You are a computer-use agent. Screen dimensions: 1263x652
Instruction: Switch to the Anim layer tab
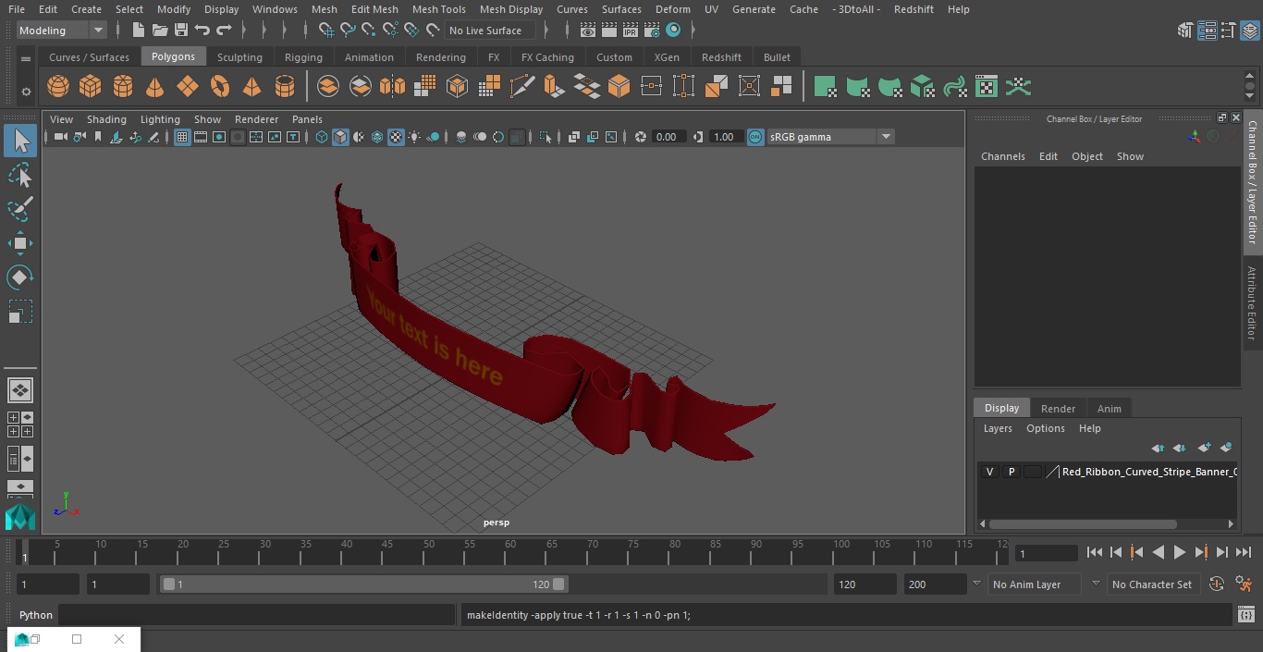tap(1109, 409)
